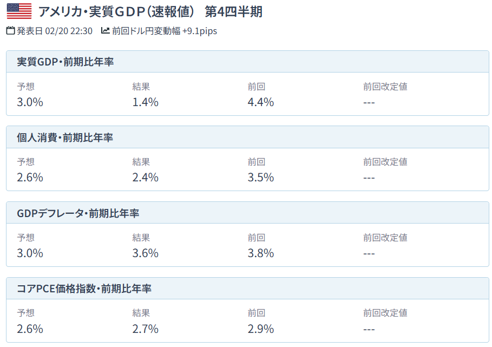Click the real GDP result 1.4%

pyautogui.click(x=145, y=102)
